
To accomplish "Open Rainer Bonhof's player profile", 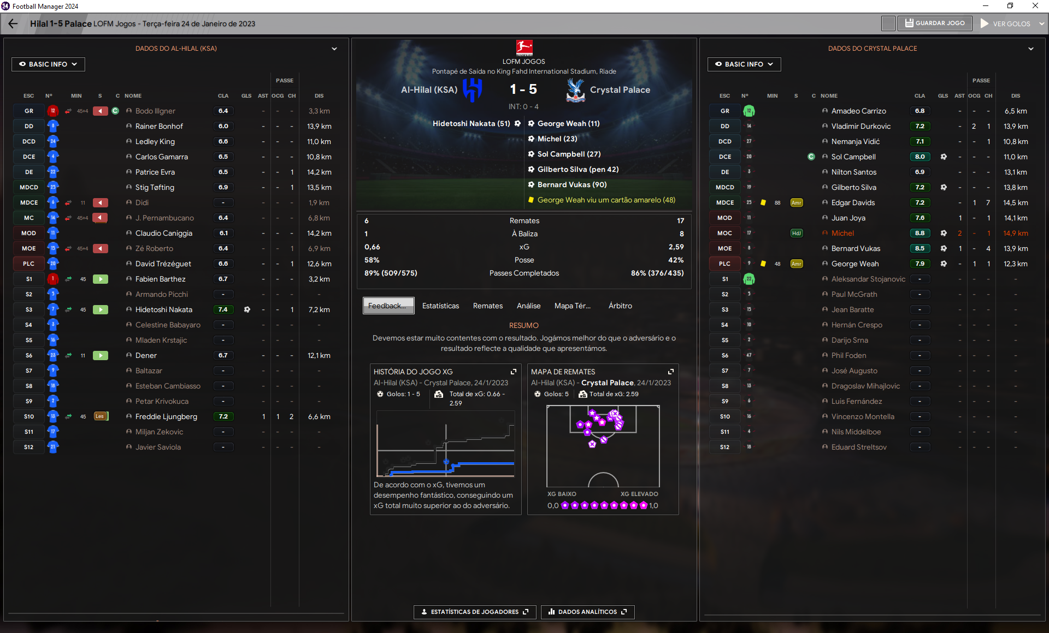I will point(159,126).
